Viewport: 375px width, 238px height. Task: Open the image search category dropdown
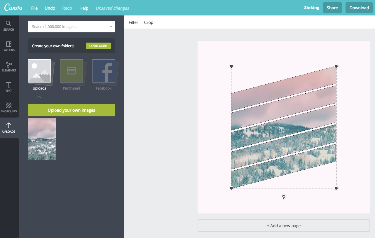click(x=111, y=27)
